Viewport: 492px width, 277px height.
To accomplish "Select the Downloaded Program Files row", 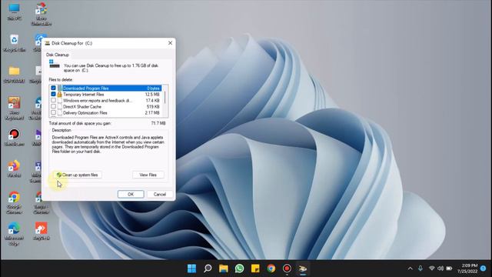I will [x=106, y=88].
